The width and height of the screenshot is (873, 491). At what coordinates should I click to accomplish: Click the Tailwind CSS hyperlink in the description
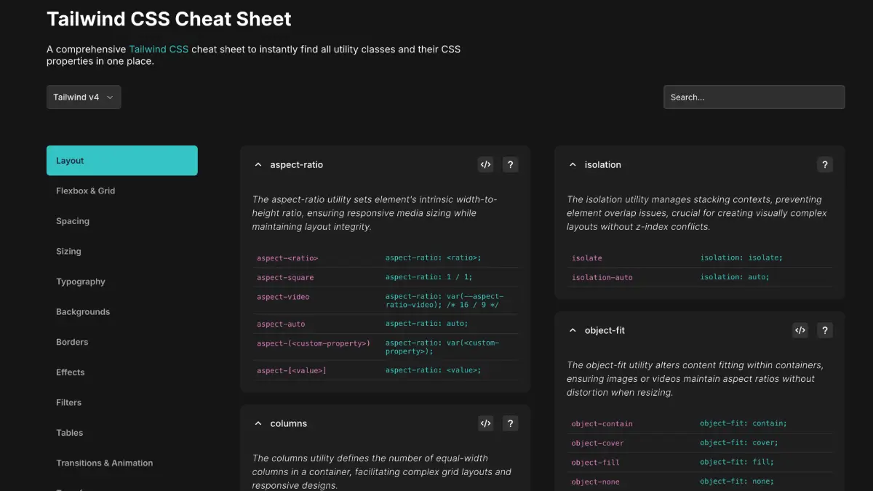coord(159,49)
